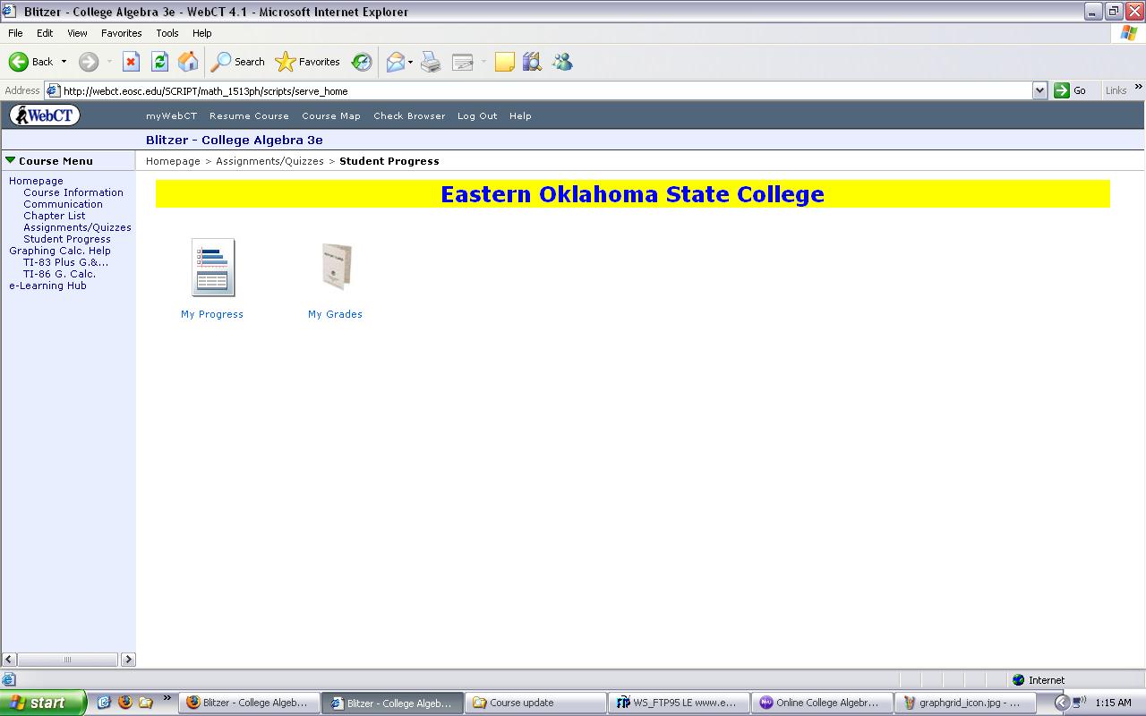
Task: Open WebCT Help link in navigation bar
Action: 520,115
